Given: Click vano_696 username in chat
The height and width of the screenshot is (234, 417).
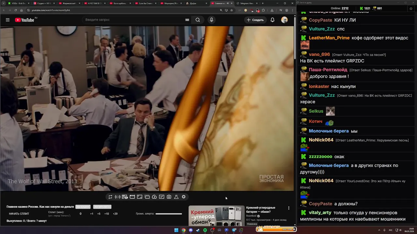Looking at the screenshot, I should pyautogui.click(x=319, y=54).
